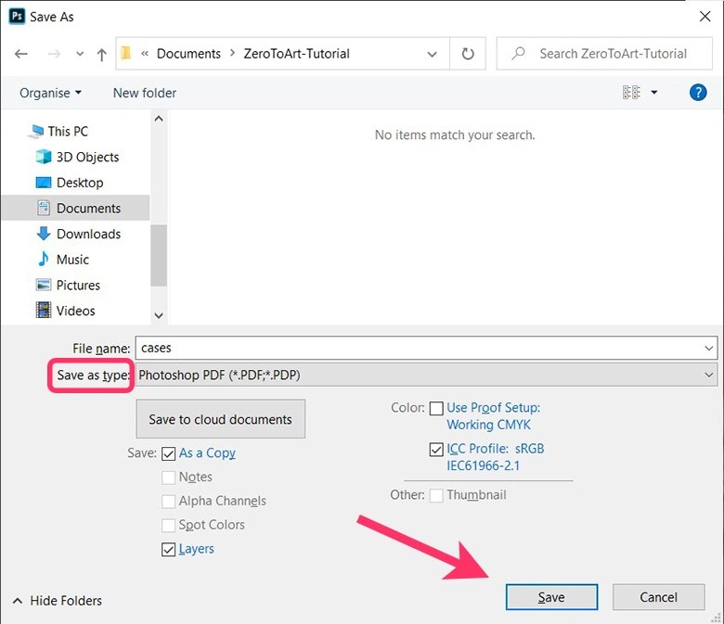The height and width of the screenshot is (624, 724).
Task: Go up one folder level arrow
Action: 101,54
